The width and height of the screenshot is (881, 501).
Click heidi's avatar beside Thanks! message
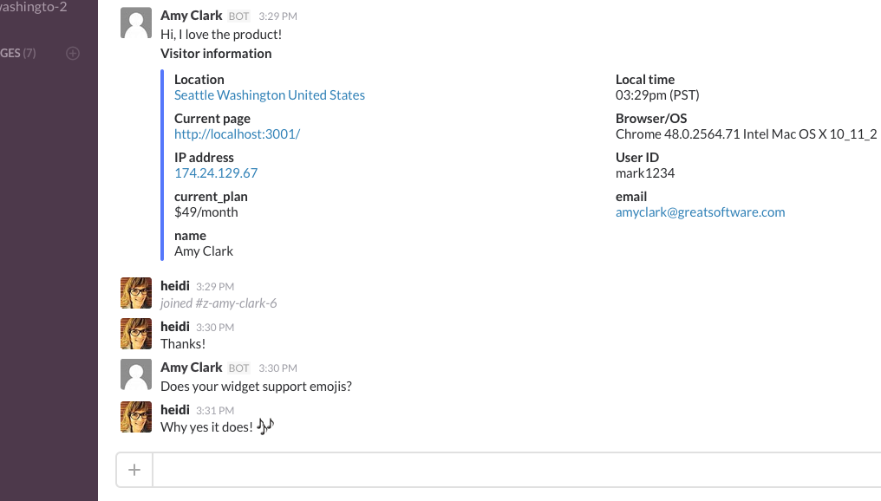tap(136, 334)
